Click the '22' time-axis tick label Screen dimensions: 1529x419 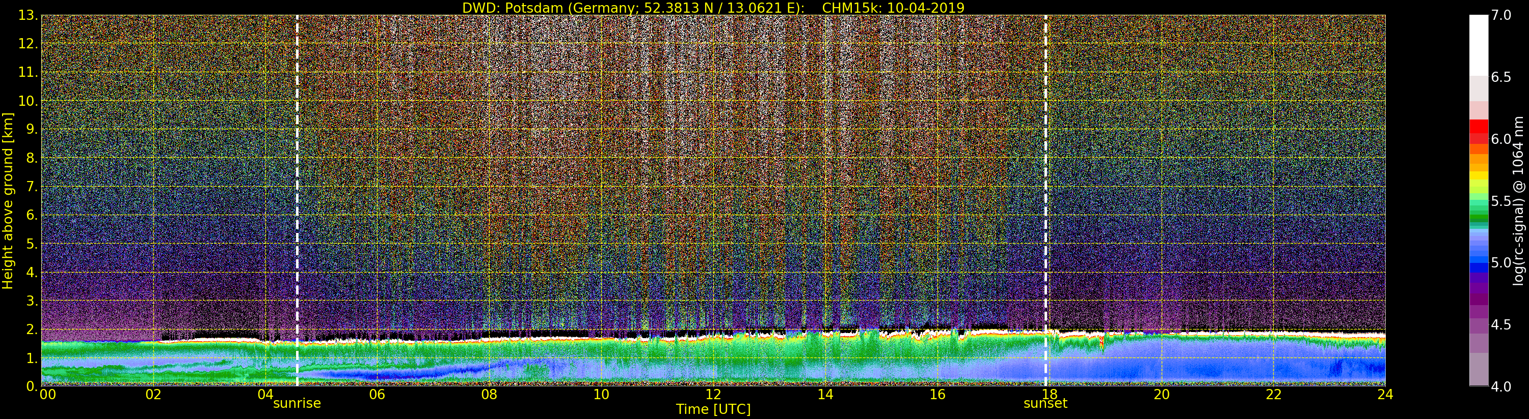tap(1274, 395)
